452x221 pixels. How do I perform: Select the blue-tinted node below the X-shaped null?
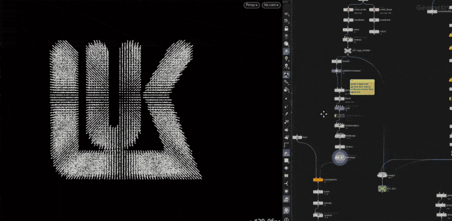click(x=337, y=71)
